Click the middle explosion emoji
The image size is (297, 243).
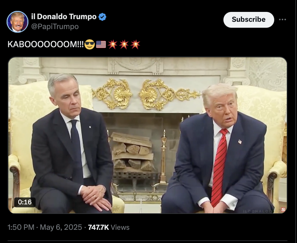pos(124,44)
